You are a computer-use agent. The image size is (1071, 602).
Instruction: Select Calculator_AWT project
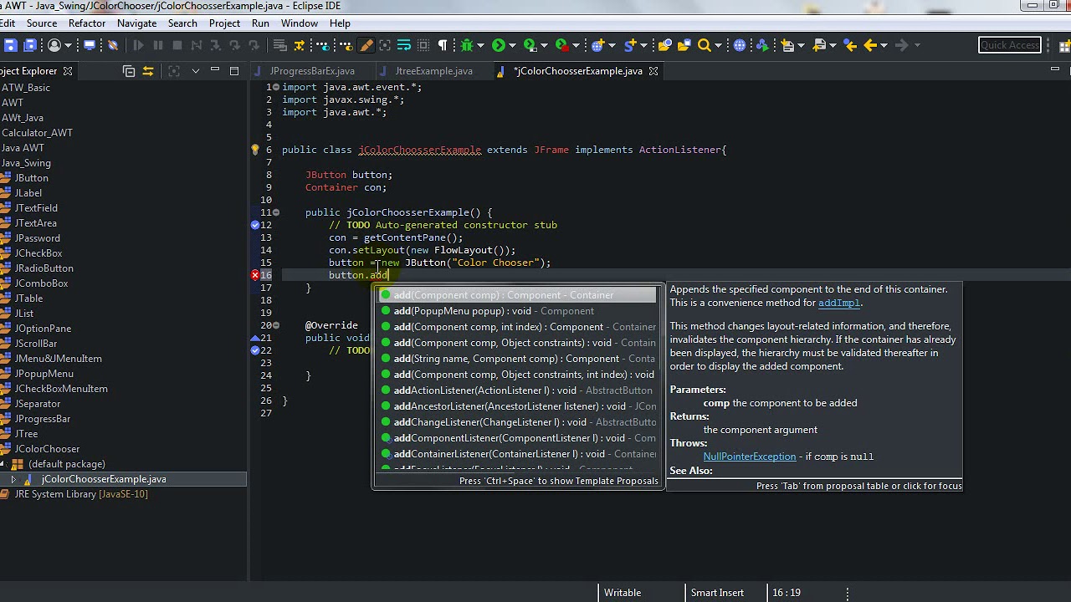tap(37, 133)
